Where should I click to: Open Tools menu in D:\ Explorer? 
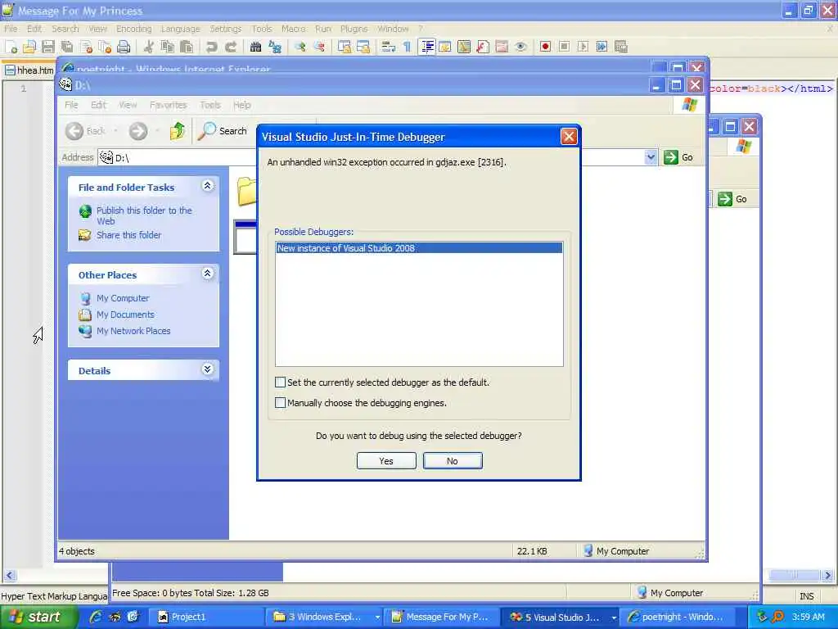pos(210,105)
